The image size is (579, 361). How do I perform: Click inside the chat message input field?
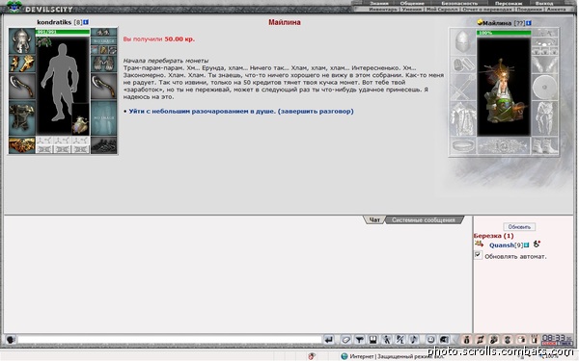170,339
